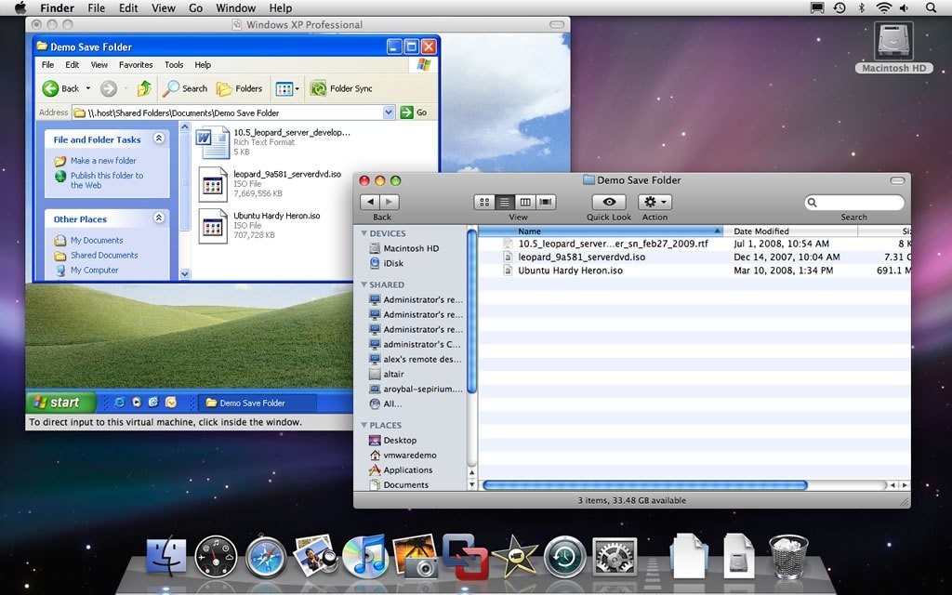Switch Finder to column view

tap(525, 201)
